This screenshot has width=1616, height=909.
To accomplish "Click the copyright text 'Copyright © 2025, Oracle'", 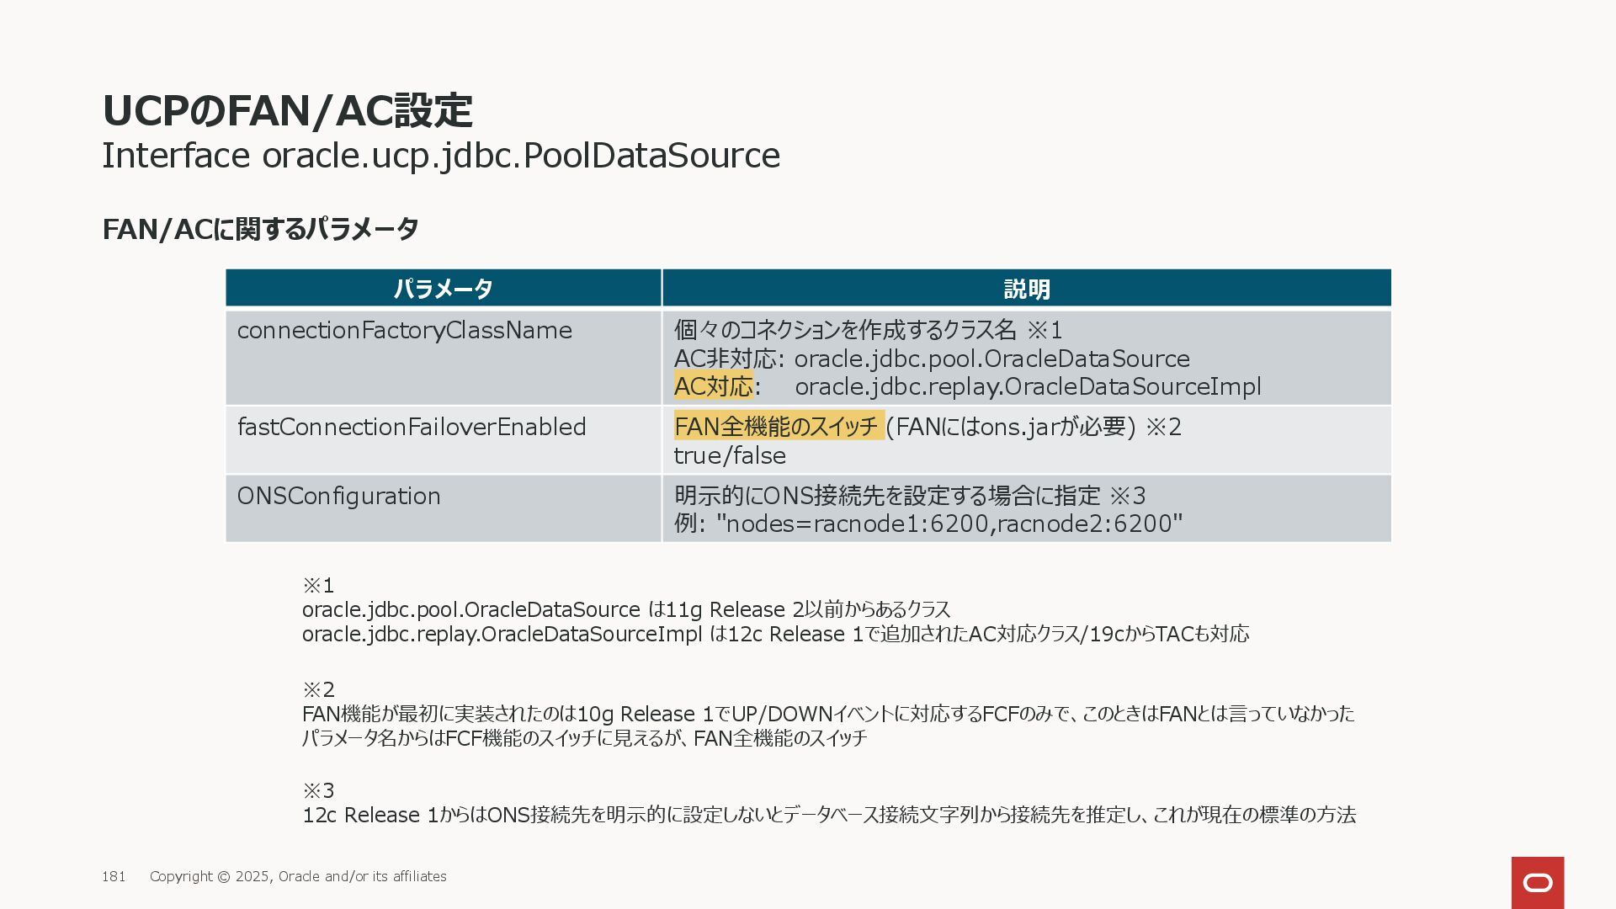I will coord(298,876).
